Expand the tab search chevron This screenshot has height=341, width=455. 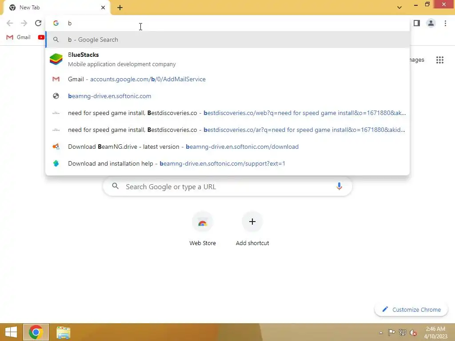click(399, 8)
